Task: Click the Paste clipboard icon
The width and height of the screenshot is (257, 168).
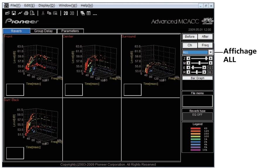Action: (x=55, y=13)
